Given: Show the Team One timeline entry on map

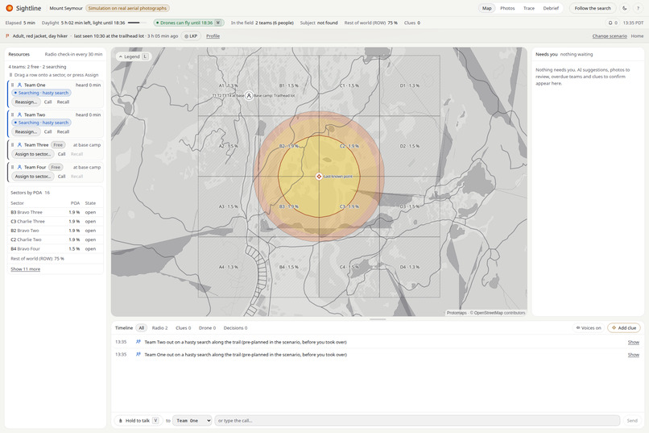Looking at the screenshot, I should point(633,355).
